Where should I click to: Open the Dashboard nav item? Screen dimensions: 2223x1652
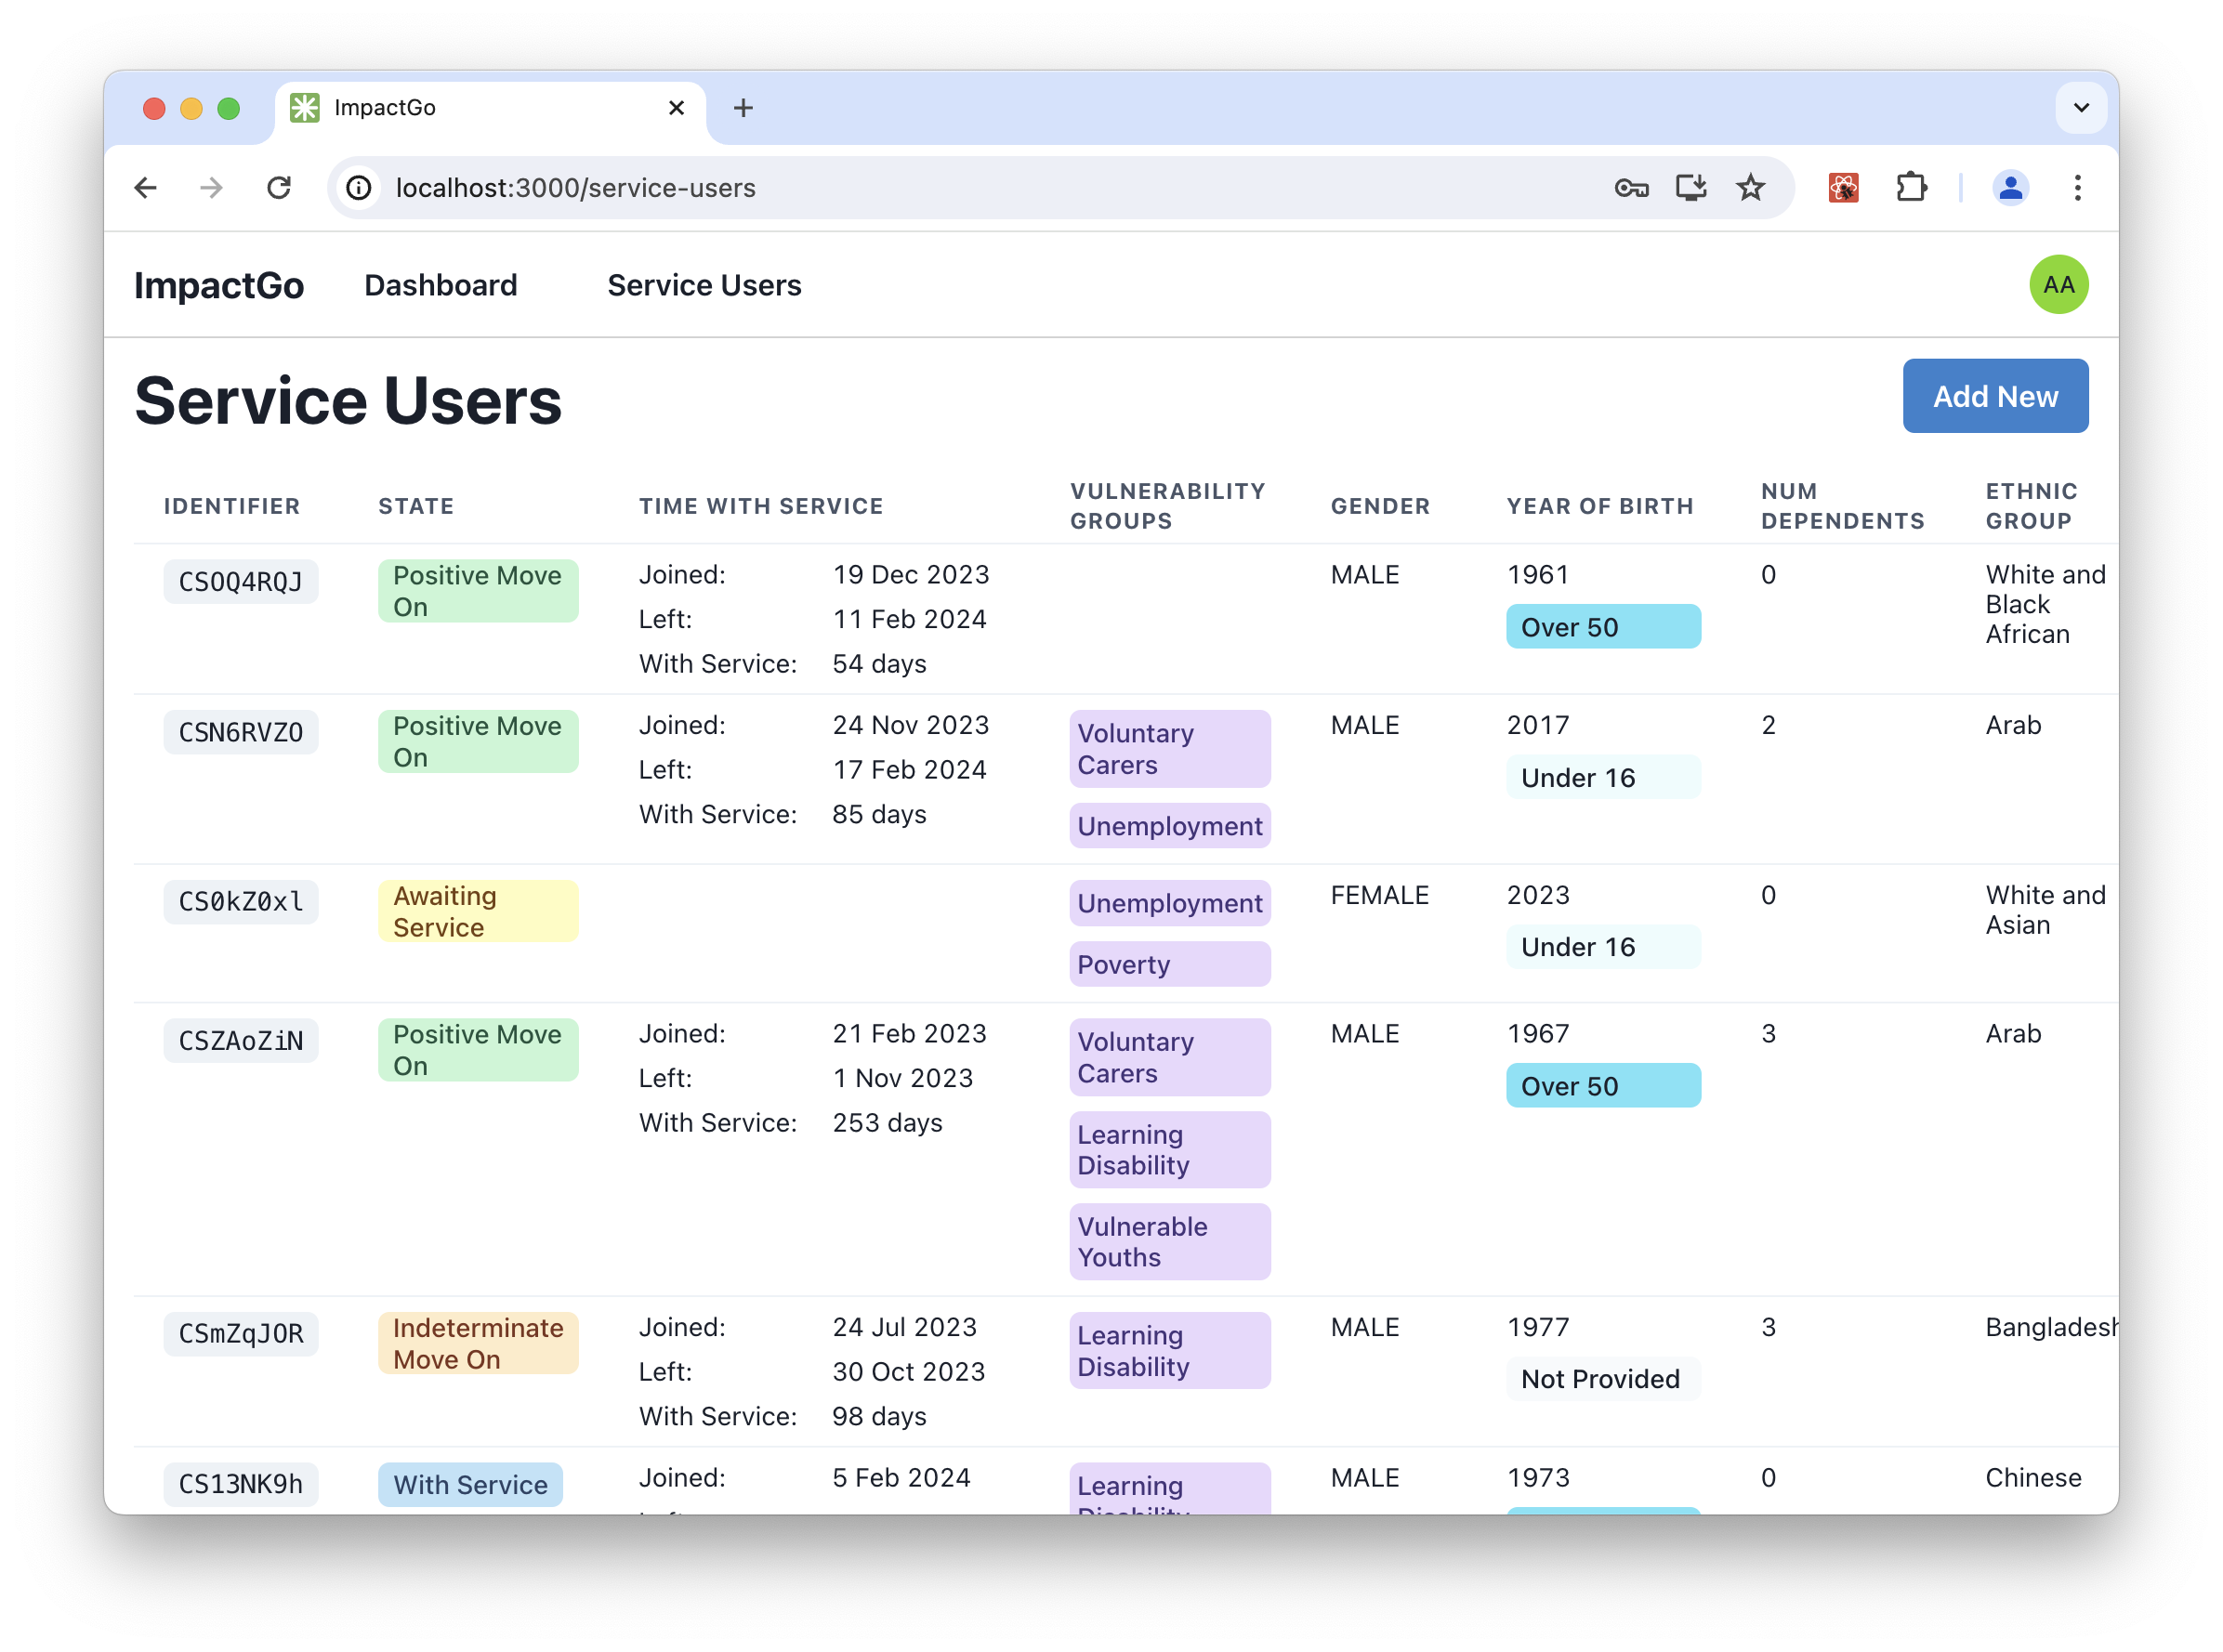[x=441, y=286]
